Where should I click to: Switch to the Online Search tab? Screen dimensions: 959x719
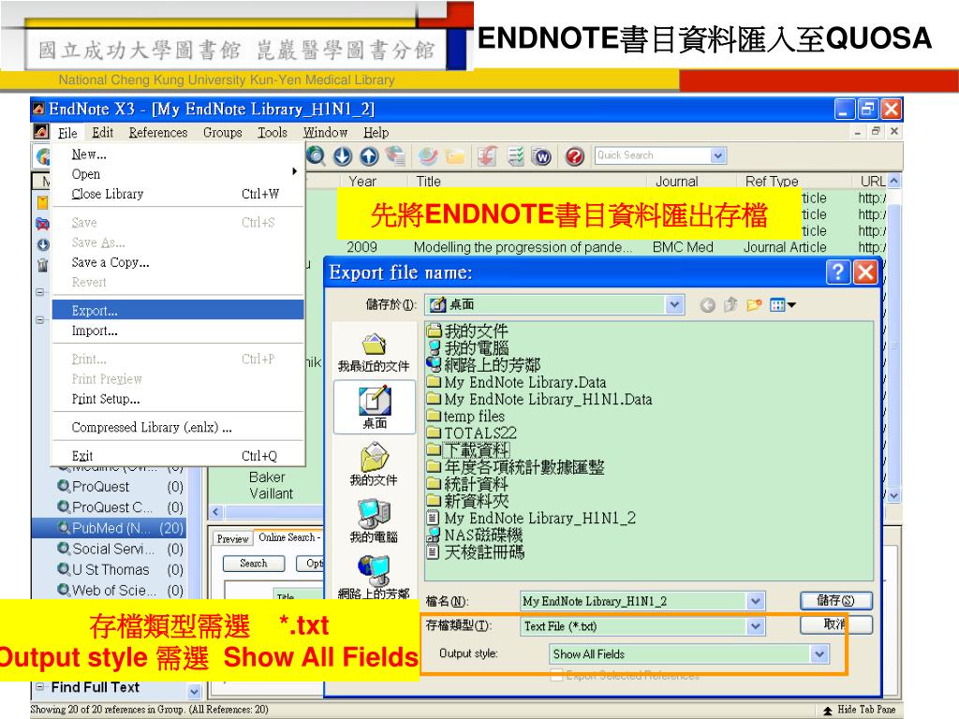[x=288, y=537]
